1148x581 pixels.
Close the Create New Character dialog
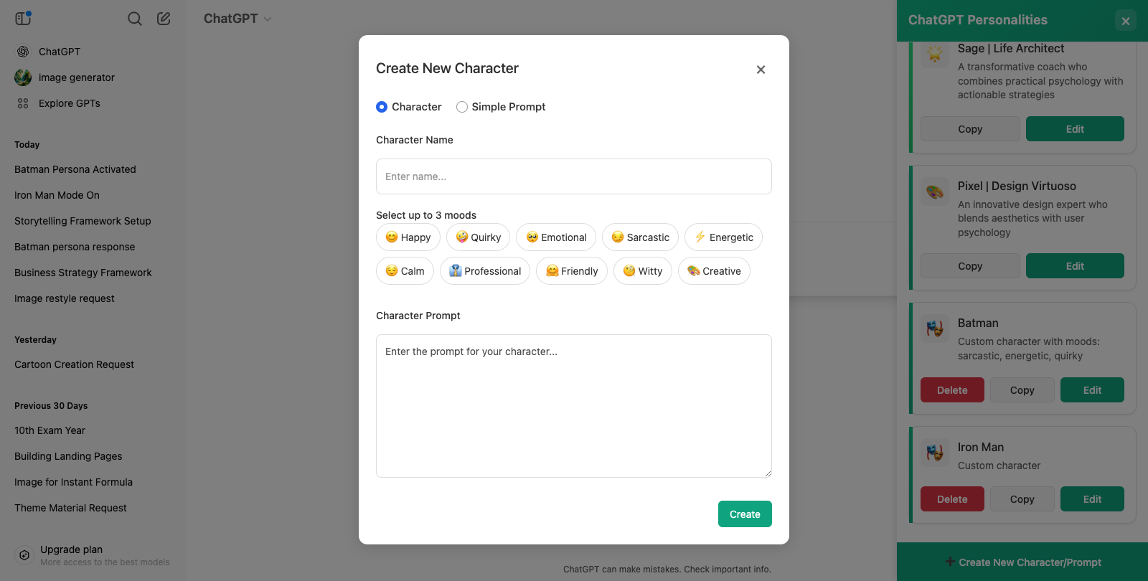(761, 70)
